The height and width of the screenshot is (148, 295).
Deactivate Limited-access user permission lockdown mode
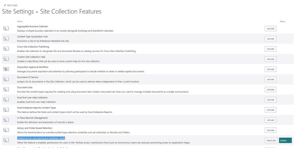coord(270,140)
